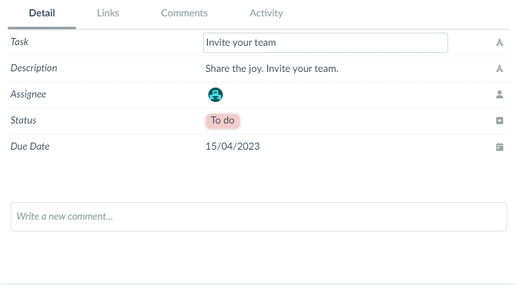Open the Status dropdown arrow icon
The height and width of the screenshot is (285, 515).
pyautogui.click(x=499, y=121)
